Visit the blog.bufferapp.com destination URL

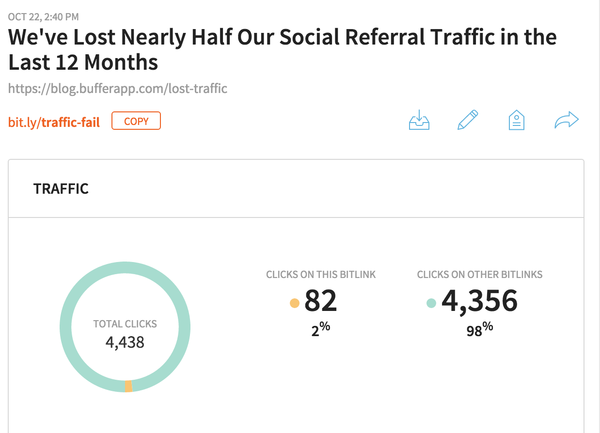tap(118, 89)
